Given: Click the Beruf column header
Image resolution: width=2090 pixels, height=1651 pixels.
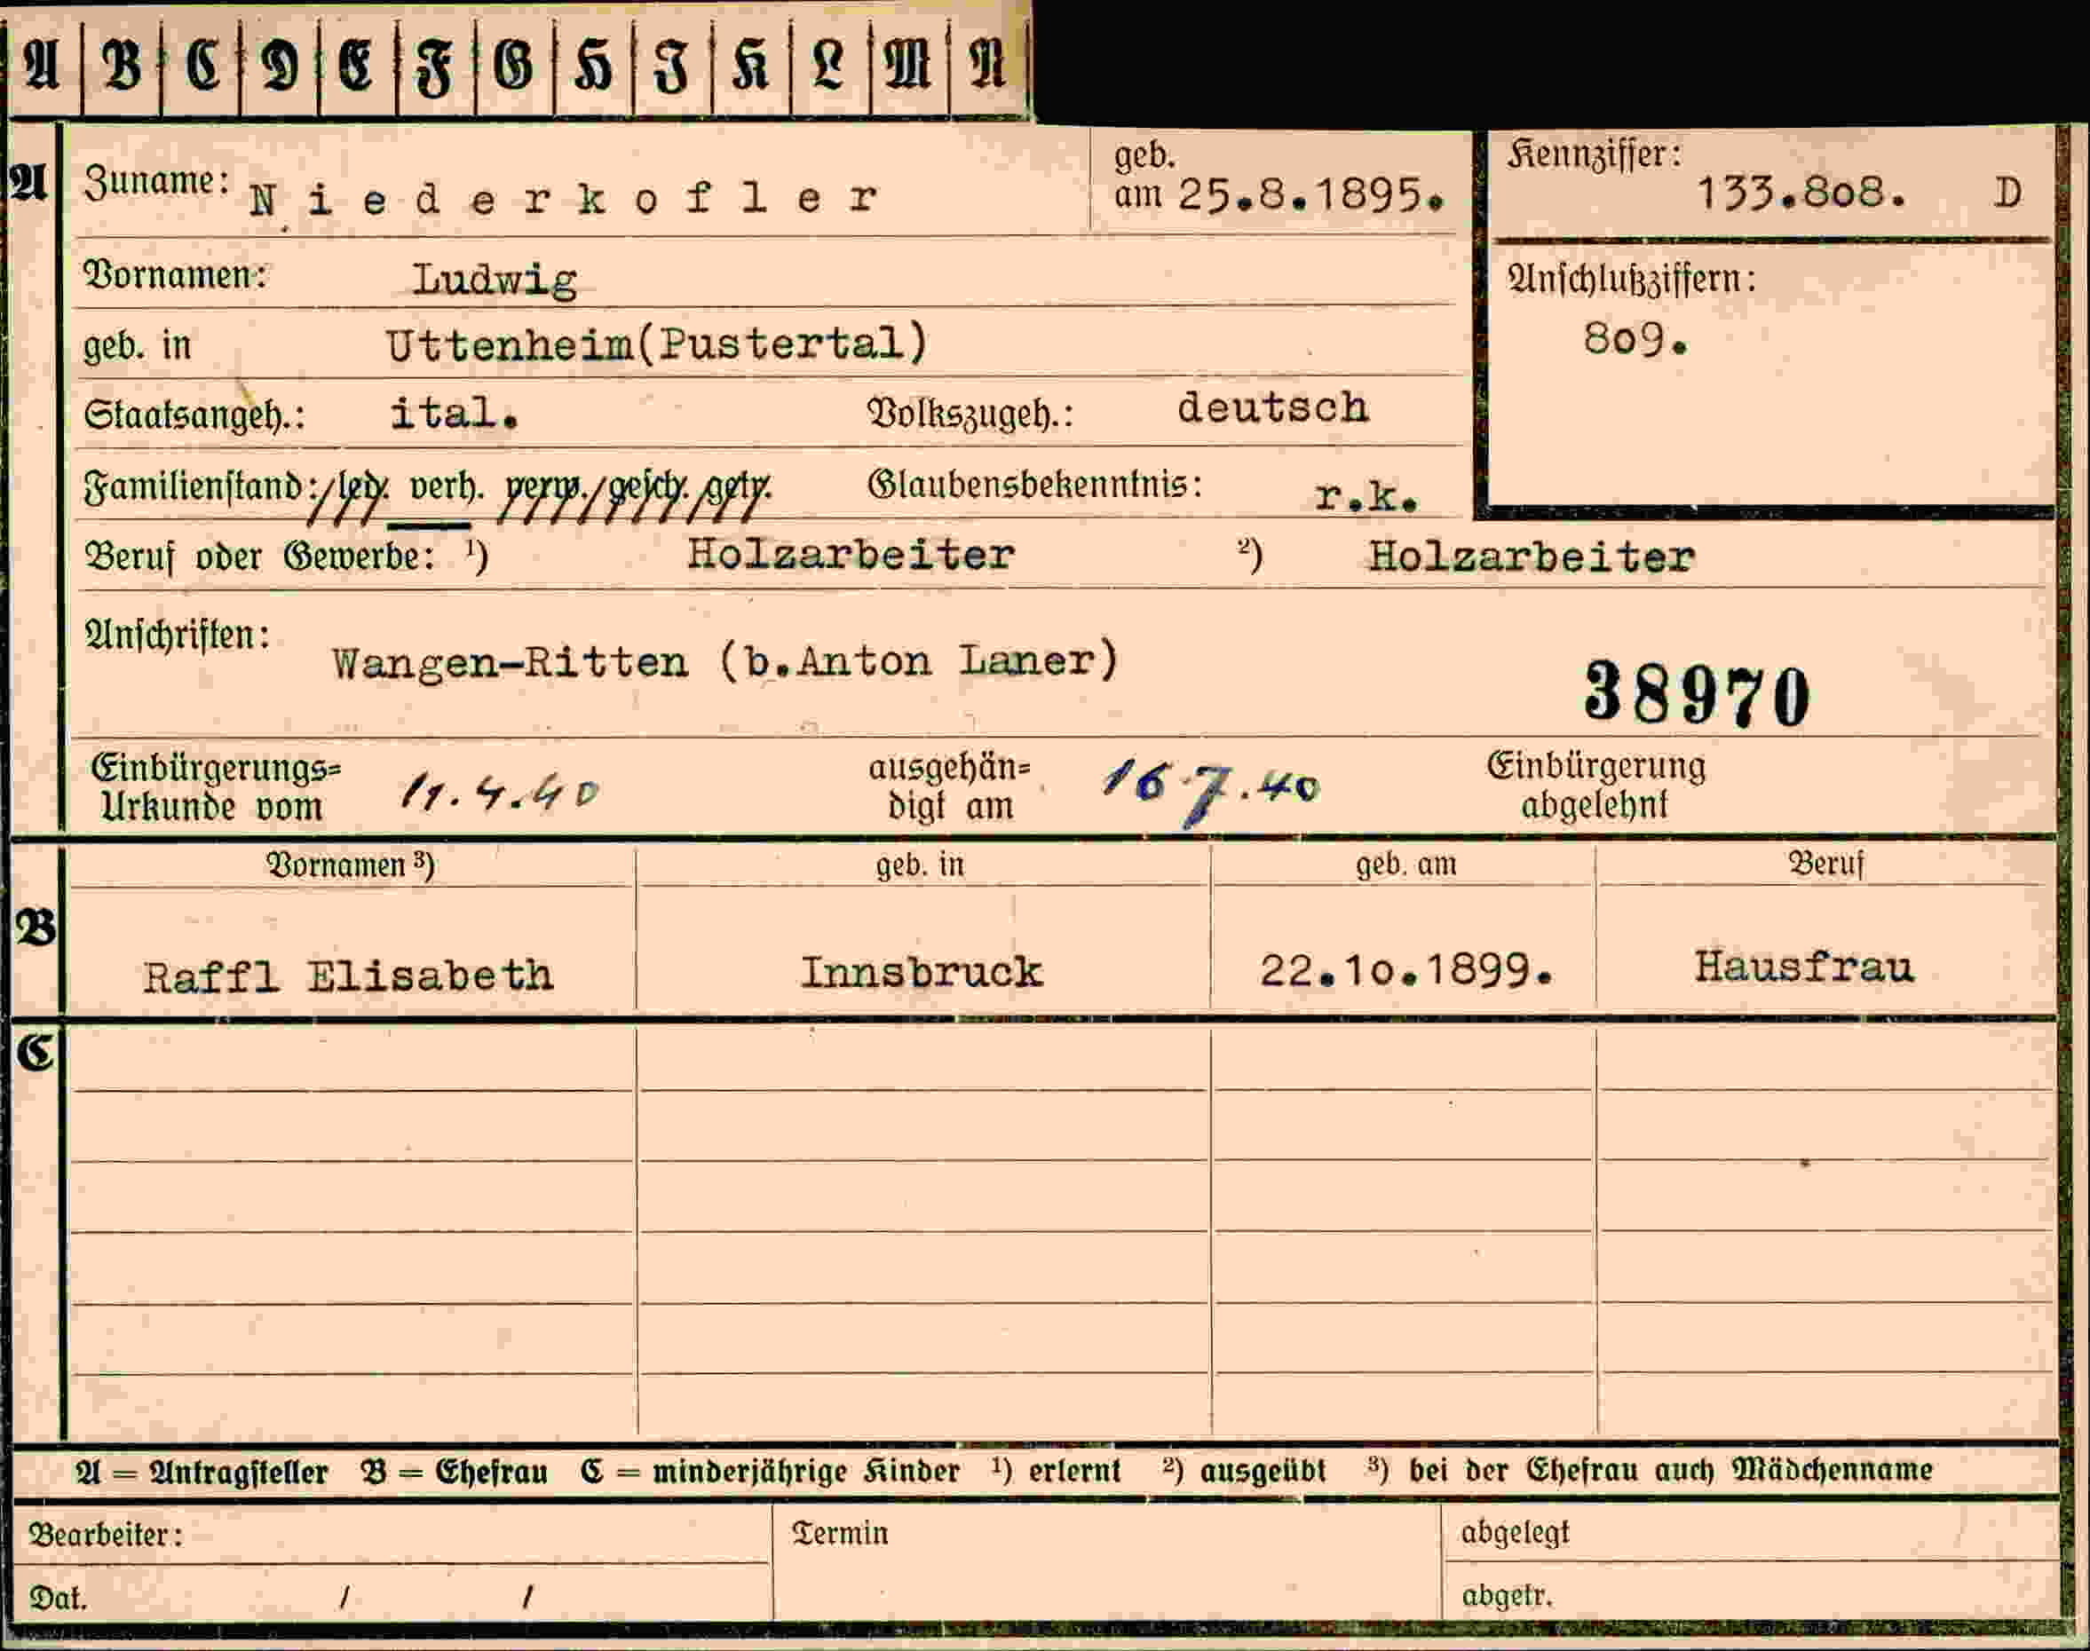Looking at the screenshot, I should pyautogui.click(x=1826, y=863).
